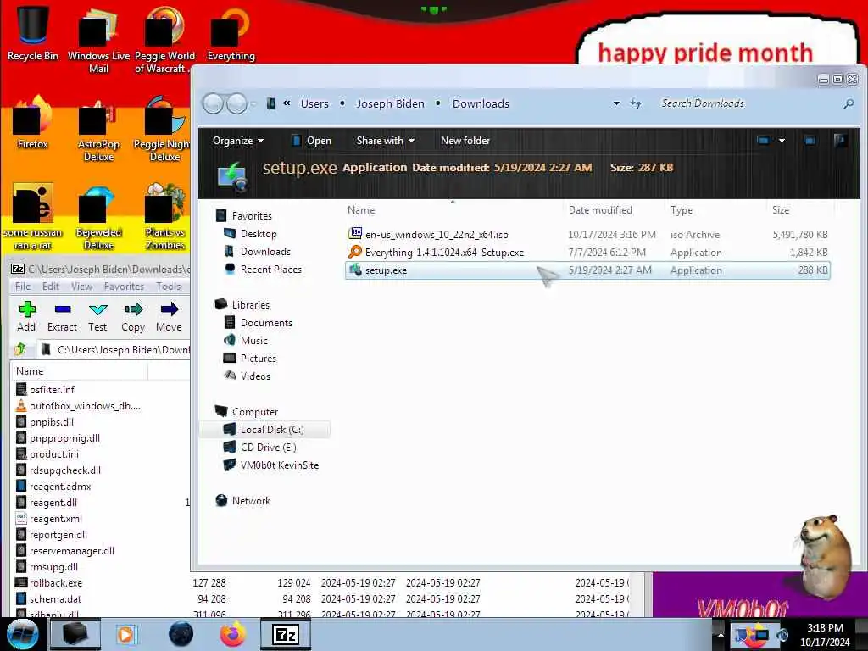Navigate to Joseph Biden in breadcrumb
Image resolution: width=868 pixels, height=651 pixels.
click(x=390, y=103)
